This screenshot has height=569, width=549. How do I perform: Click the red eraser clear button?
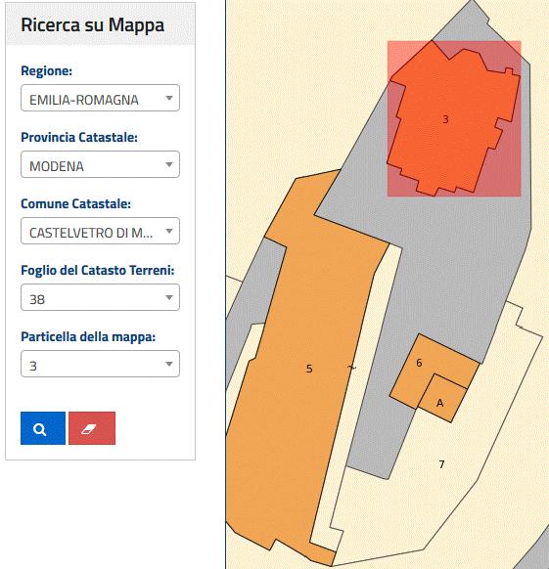pos(92,428)
